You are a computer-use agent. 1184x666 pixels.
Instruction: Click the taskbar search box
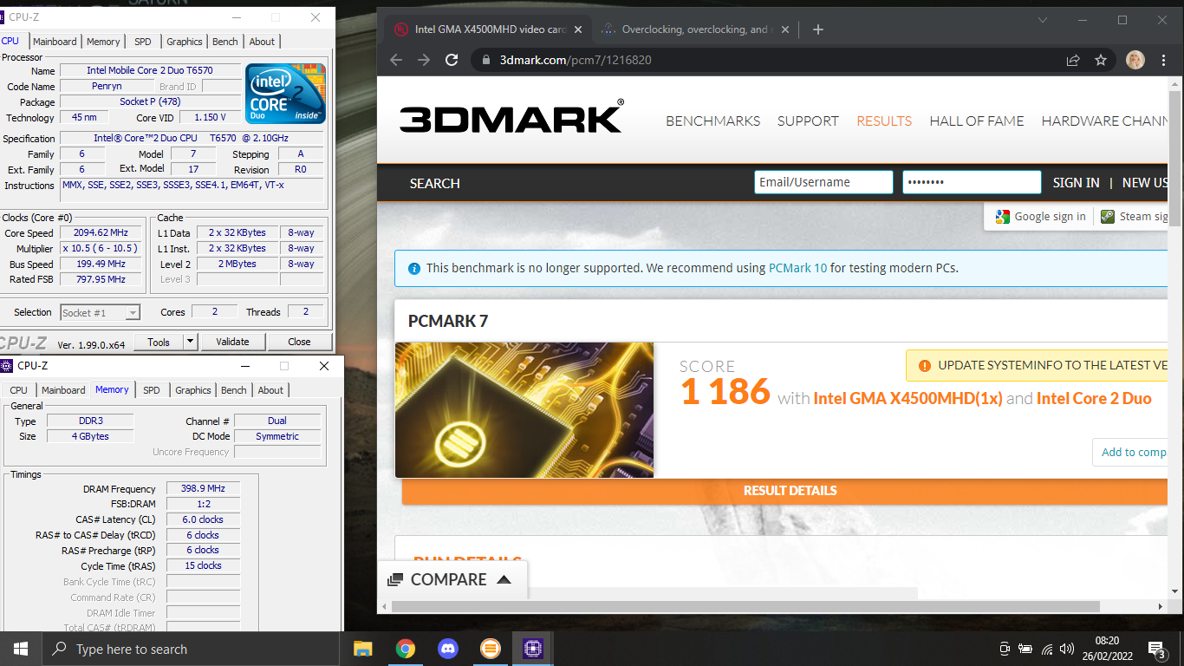pyautogui.click(x=190, y=649)
